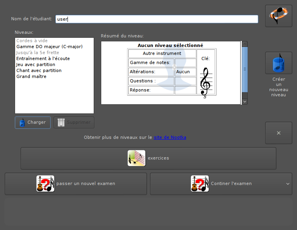This screenshot has height=230, width=297.
Task: Click the Autre instrument cell
Action: click(162, 53)
